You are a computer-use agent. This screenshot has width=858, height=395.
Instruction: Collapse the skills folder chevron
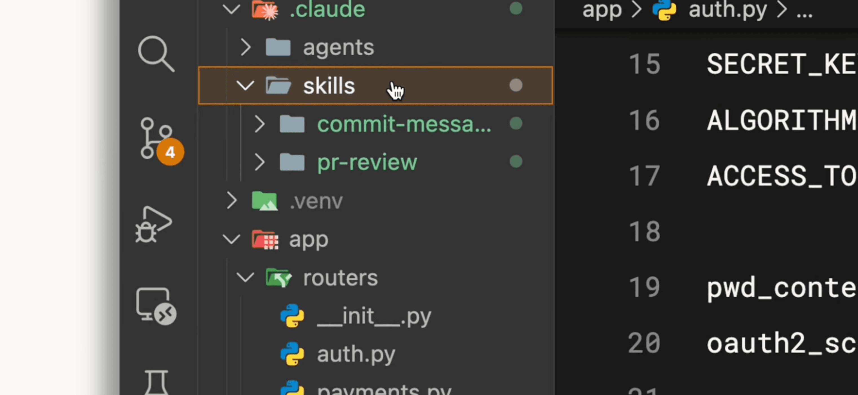[x=245, y=86]
